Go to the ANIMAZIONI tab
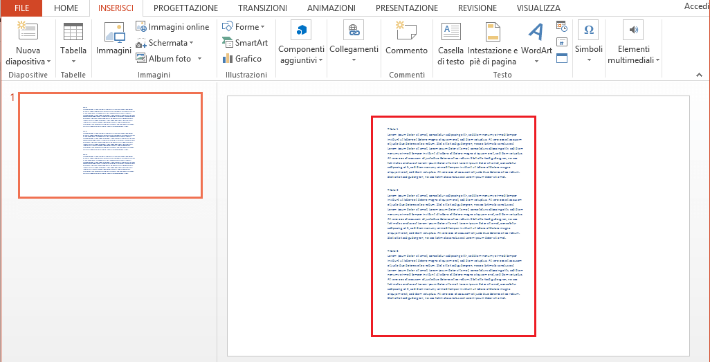 (x=331, y=8)
